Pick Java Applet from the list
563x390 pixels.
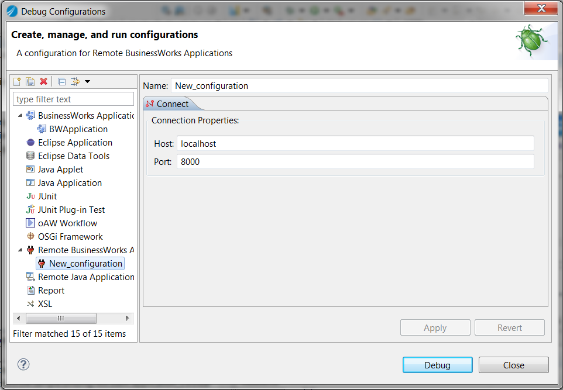[x=60, y=170]
